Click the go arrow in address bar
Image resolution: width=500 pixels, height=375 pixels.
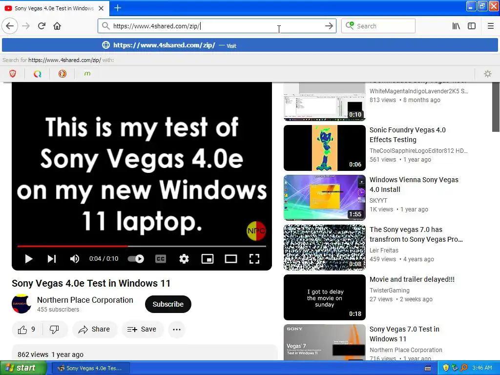click(x=329, y=26)
